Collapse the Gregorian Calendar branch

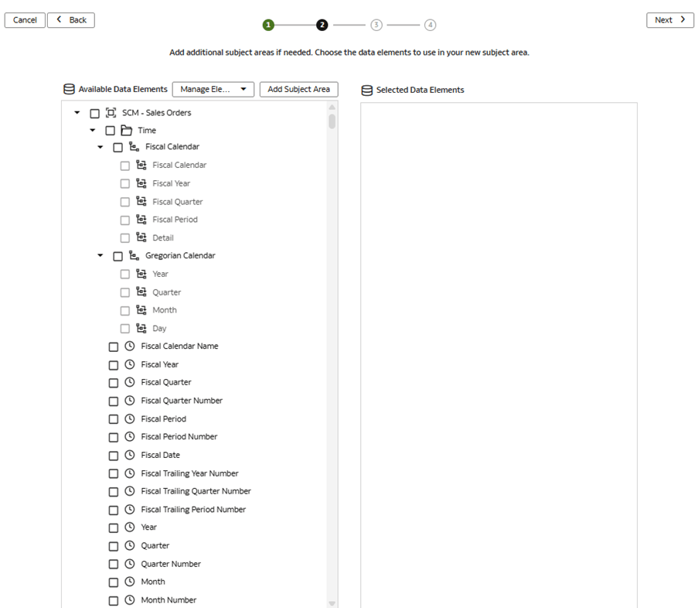tap(100, 255)
